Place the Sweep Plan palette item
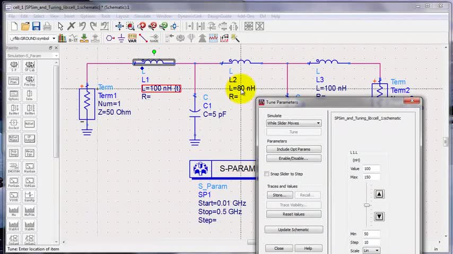The width and height of the screenshot is (453, 254). (x=14, y=81)
